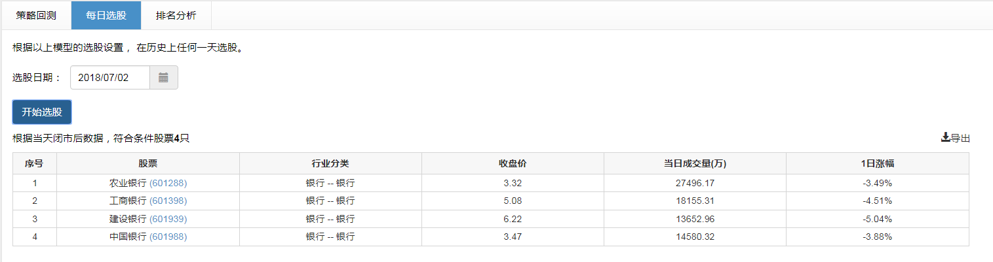Screen dimensions: 993x262
Task: Sort by the 1日涨幅 column header
Action: pos(878,163)
